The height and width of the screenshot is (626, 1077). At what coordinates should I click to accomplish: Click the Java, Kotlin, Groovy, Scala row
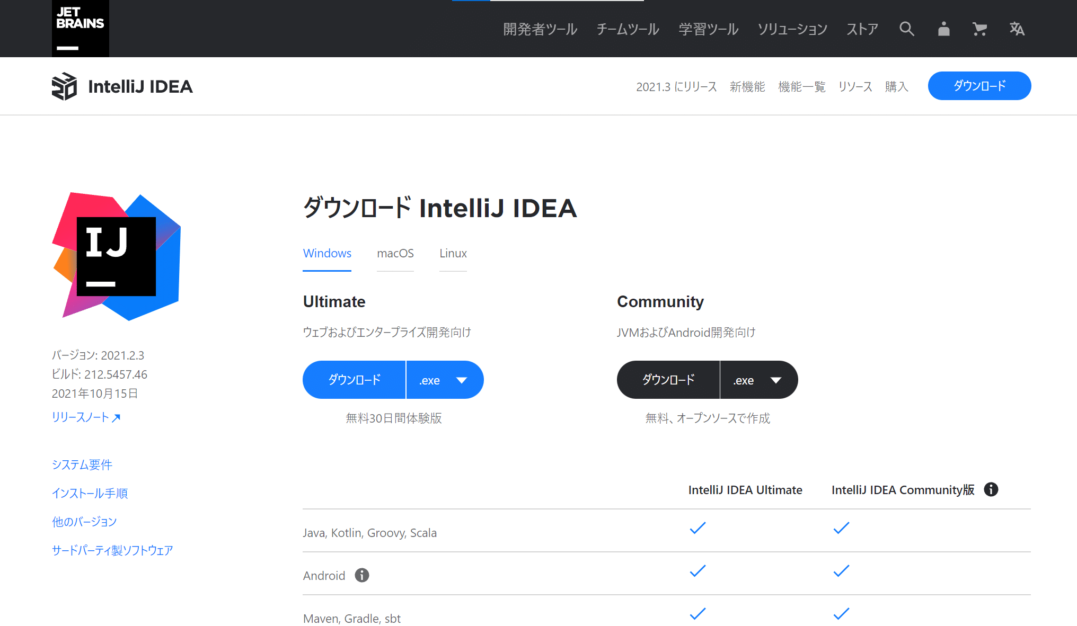pyautogui.click(x=667, y=531)
